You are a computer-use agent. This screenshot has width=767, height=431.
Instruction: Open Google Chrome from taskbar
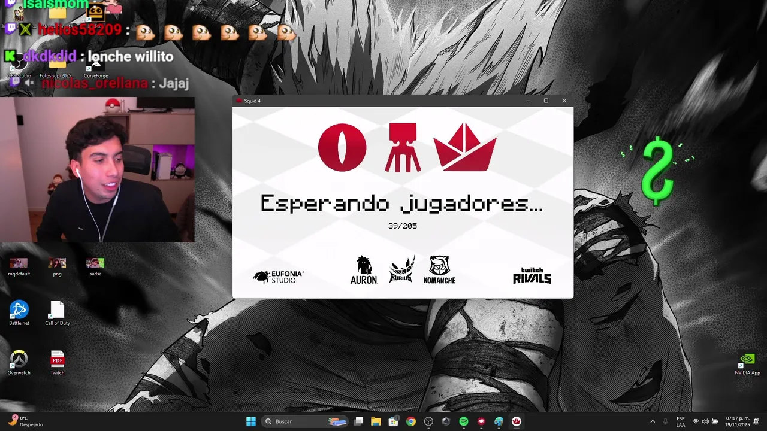[410, 421]
